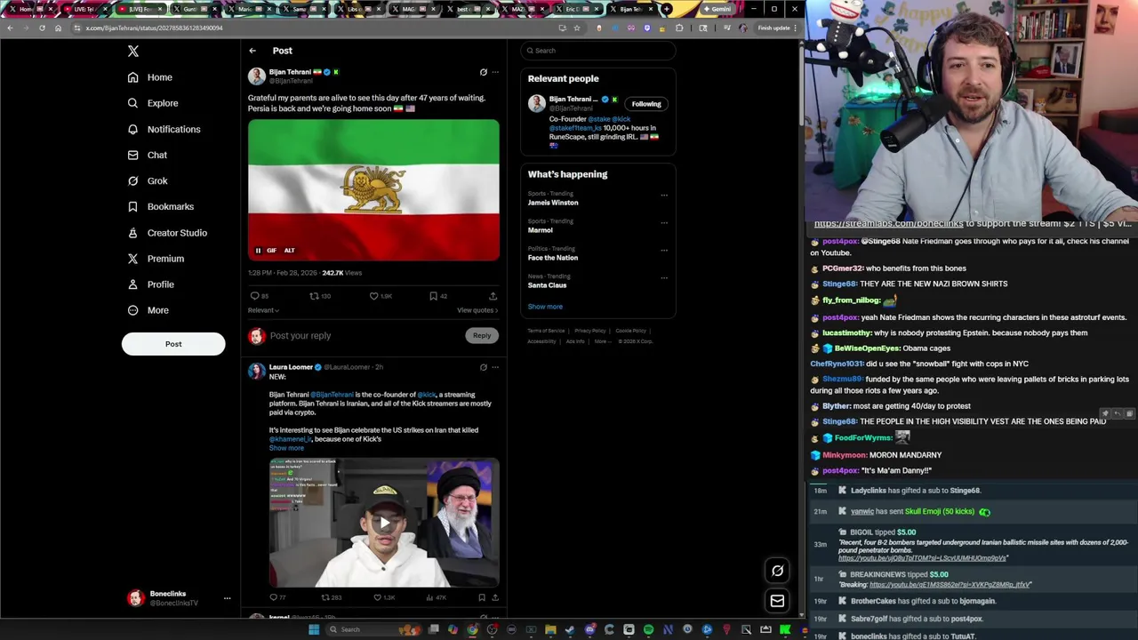Open the three-dot menu on Laura Loomer's reply
The image size is (1138, 640).
[x=495, y=367]
